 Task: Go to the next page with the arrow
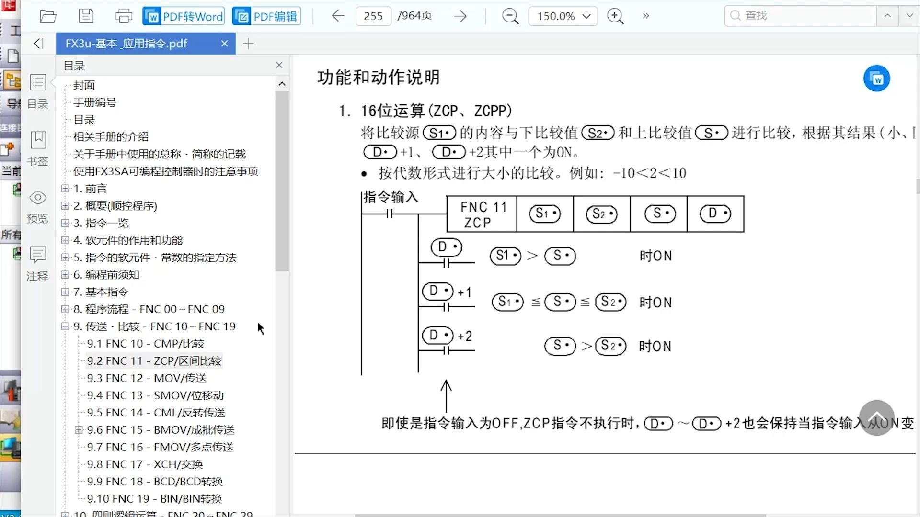(x=460, y=16)
